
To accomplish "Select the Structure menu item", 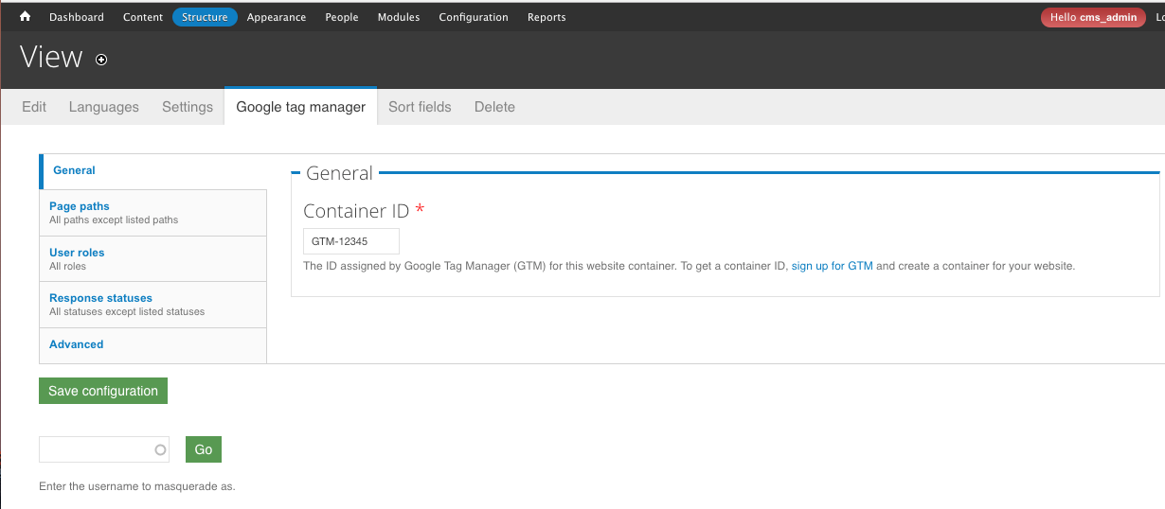I will point(205,17).
